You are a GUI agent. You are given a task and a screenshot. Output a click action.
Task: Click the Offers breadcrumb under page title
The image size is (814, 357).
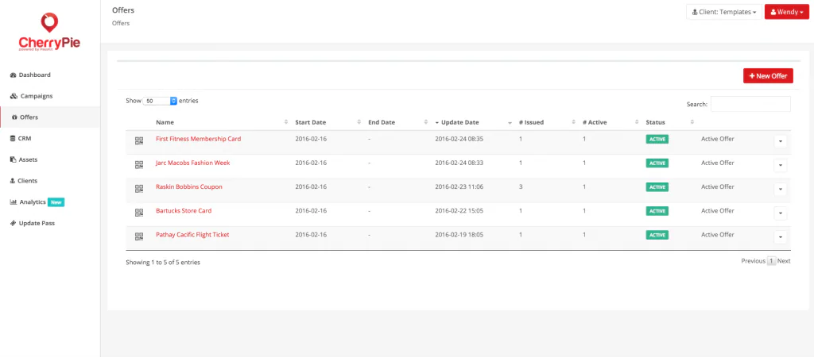[x=121, y=23]
